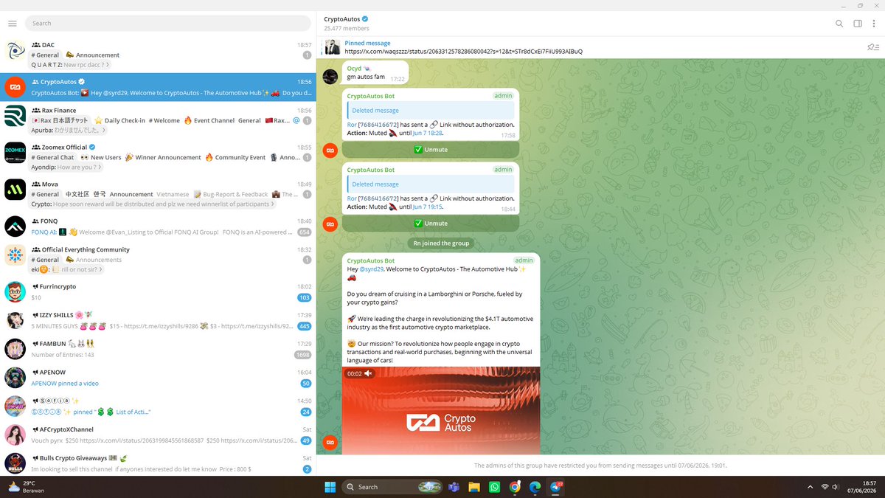Click the volume speaker tray icon
The height and width of the screenshot is (498, 885).
coord(836,487)
